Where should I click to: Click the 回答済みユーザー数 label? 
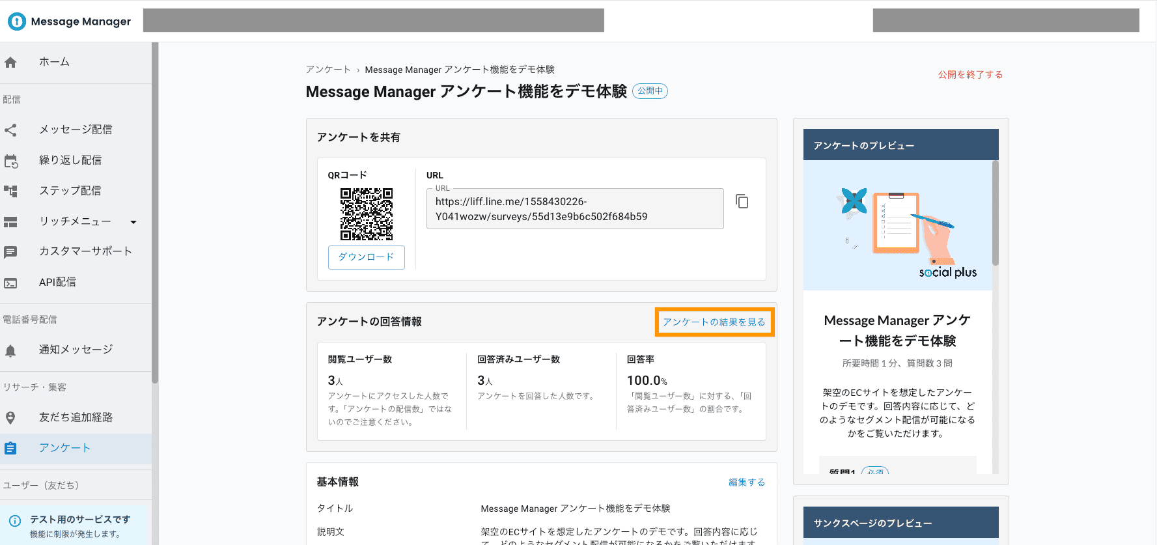click(x=518, y=359)
